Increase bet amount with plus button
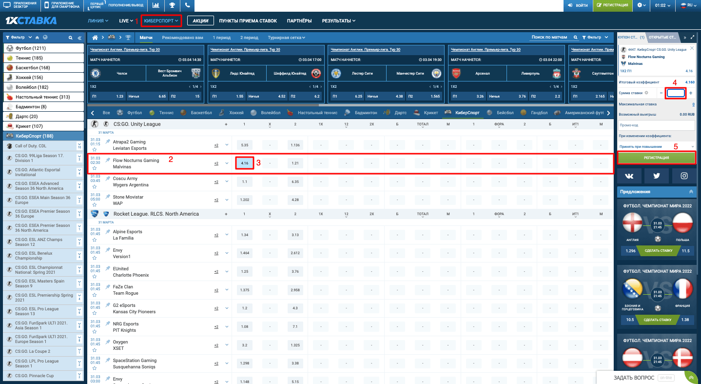Screen dimensions: 701x384 tap(691, 93)
